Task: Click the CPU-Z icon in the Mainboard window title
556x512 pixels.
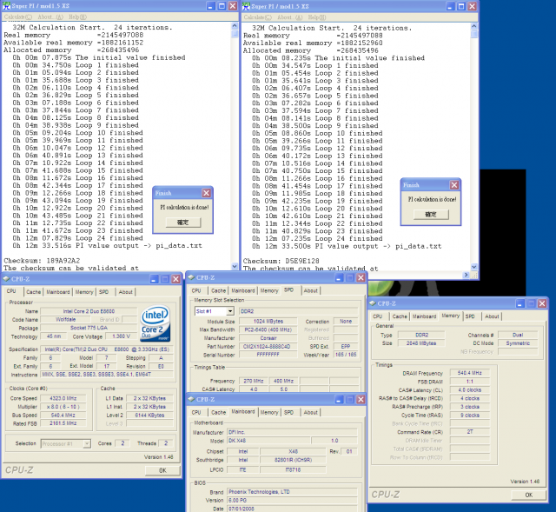Action: (191, 399)
